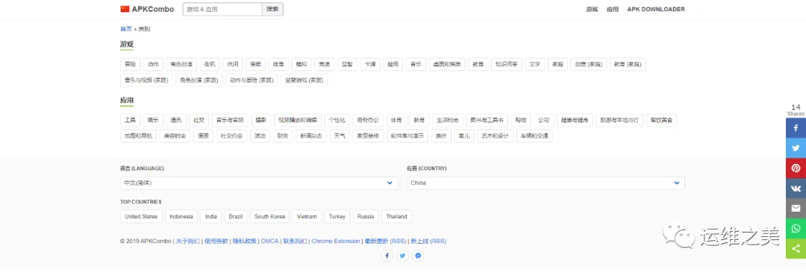Focus the 游戏 & 应用 search field
The height and width of the screenshot is (272, 806).
(222, 9)
